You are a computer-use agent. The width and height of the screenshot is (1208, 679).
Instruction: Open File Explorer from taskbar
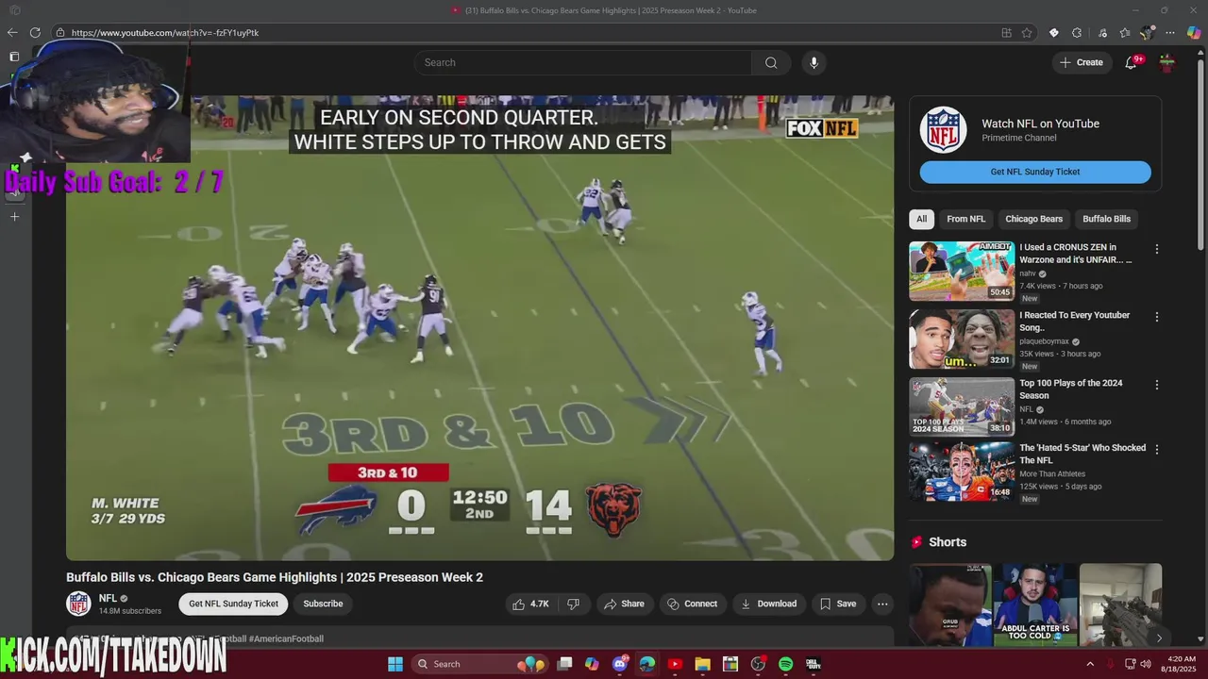pyautogui.click(x=702, y=664)
